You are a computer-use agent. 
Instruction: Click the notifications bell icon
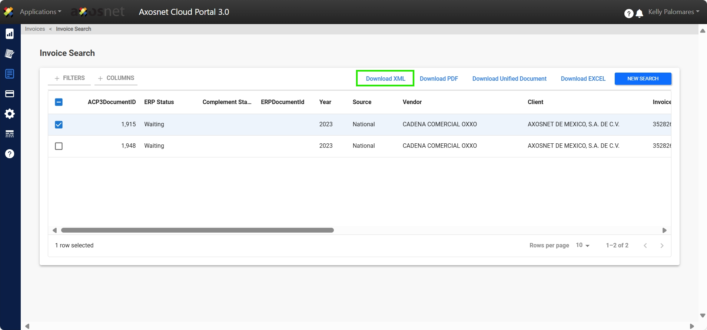pos(639,14)
